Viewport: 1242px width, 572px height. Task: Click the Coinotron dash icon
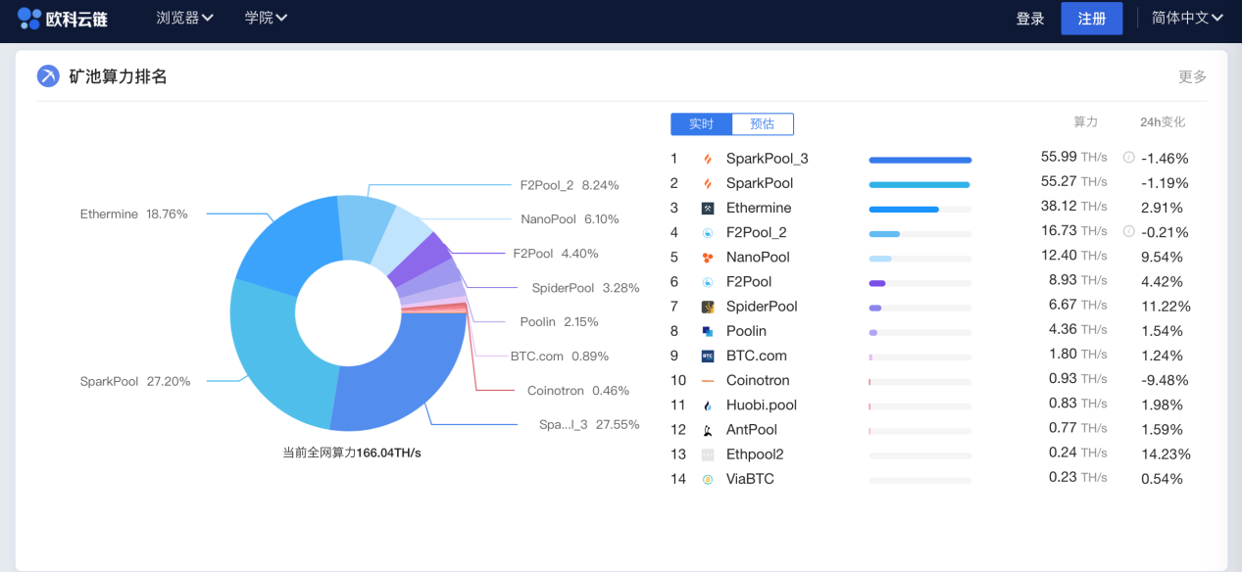[708, 380]
